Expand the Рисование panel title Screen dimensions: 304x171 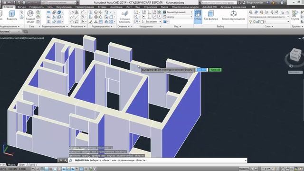pyautogui.click(x=78, y=27)
